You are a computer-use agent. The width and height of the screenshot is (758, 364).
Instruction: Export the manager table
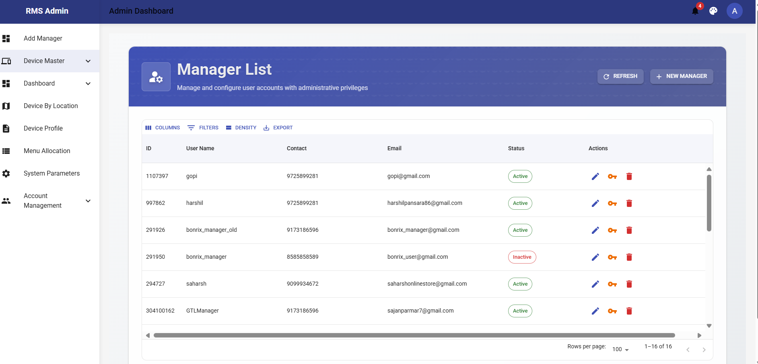pyautogui.click(x=278, y=128)
